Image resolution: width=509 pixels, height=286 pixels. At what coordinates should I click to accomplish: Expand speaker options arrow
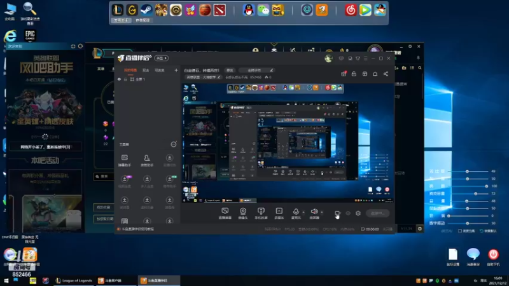322,212
